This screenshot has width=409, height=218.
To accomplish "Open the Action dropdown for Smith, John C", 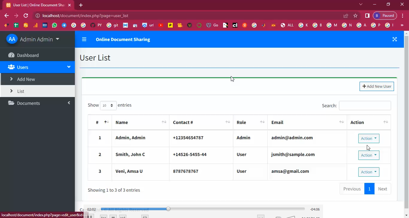I will click(x=369, y=155).
